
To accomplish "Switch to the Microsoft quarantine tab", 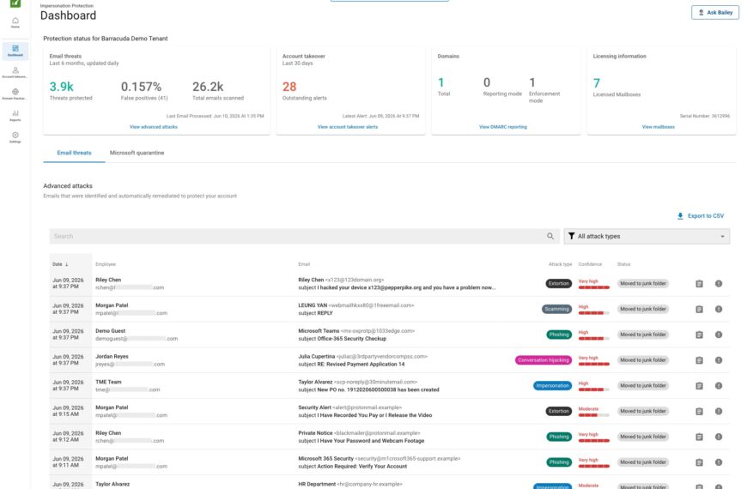I will (137, 153).
